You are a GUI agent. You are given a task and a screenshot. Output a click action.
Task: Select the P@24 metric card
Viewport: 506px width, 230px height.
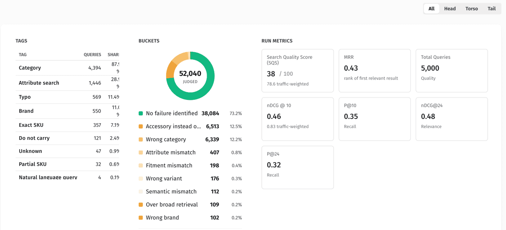coord(297,168)
